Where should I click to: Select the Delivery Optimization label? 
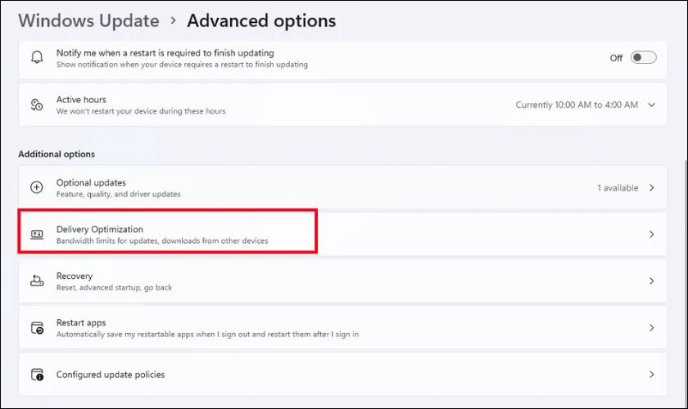point(100,229)
